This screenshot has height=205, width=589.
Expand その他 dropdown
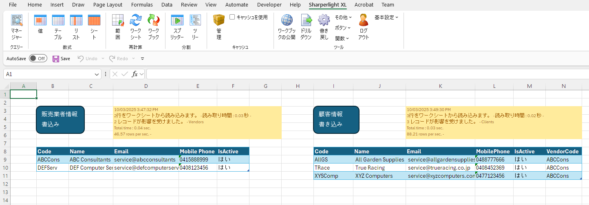coord(343,17)
